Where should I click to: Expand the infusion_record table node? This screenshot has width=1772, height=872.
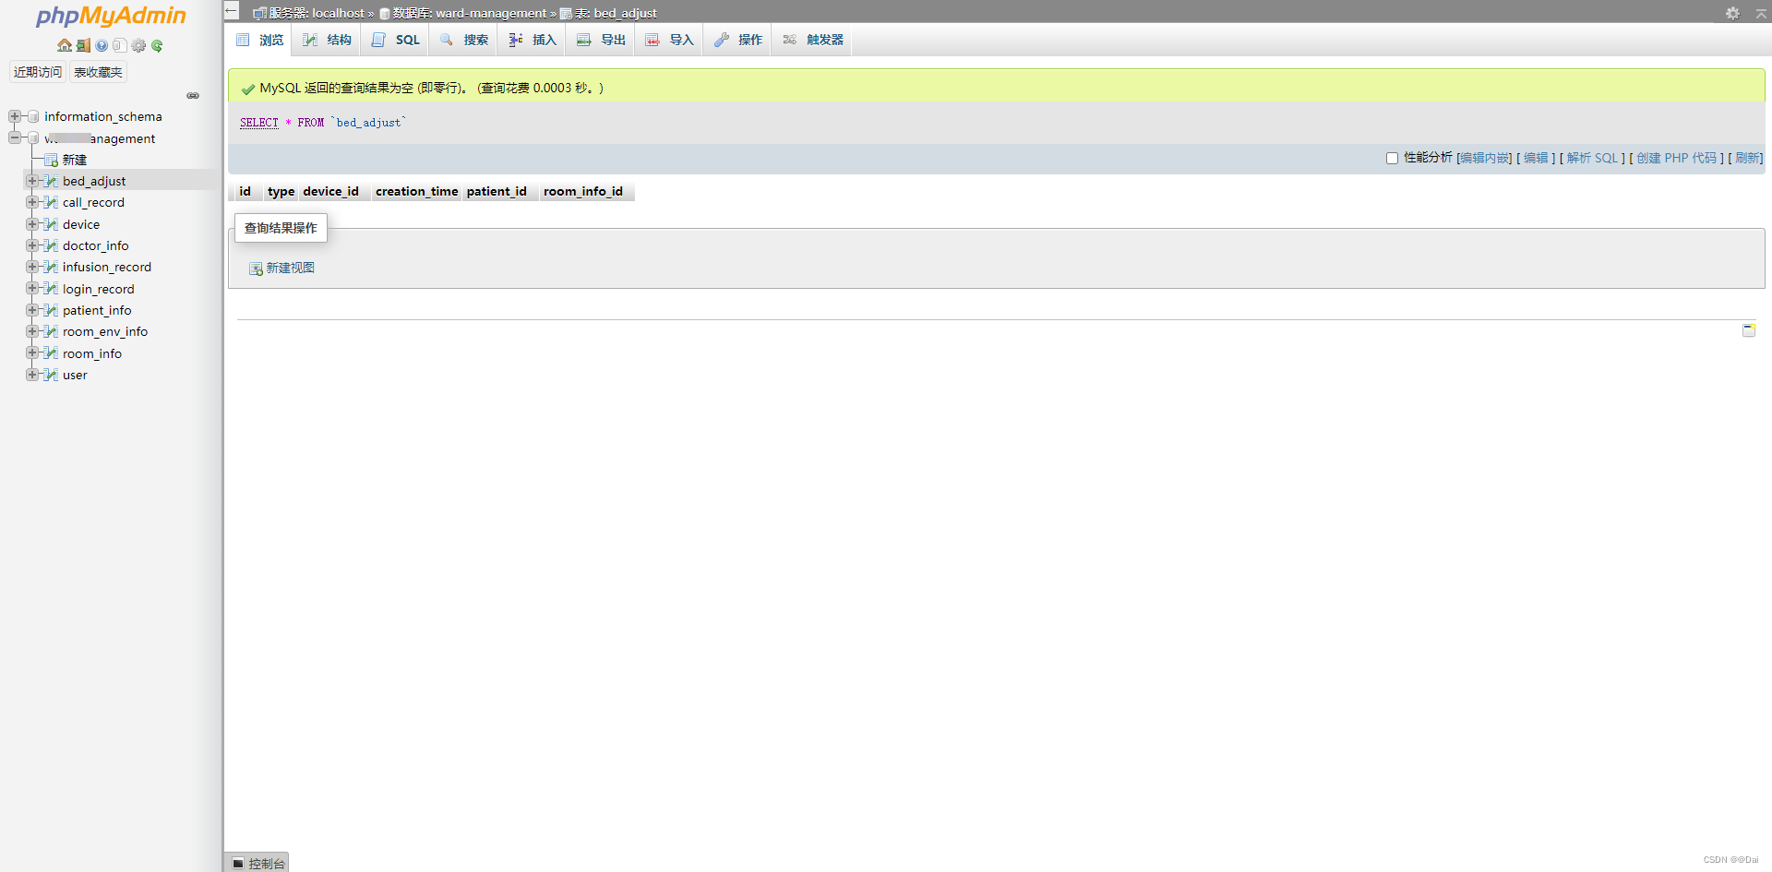[32, 267]
